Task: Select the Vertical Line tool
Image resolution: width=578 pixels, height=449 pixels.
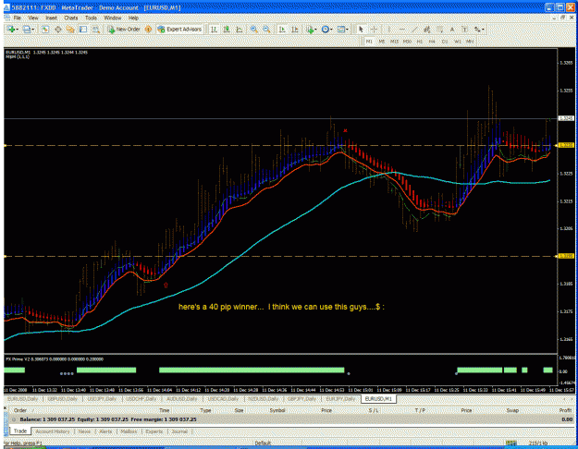Action: tap(388, 30)
